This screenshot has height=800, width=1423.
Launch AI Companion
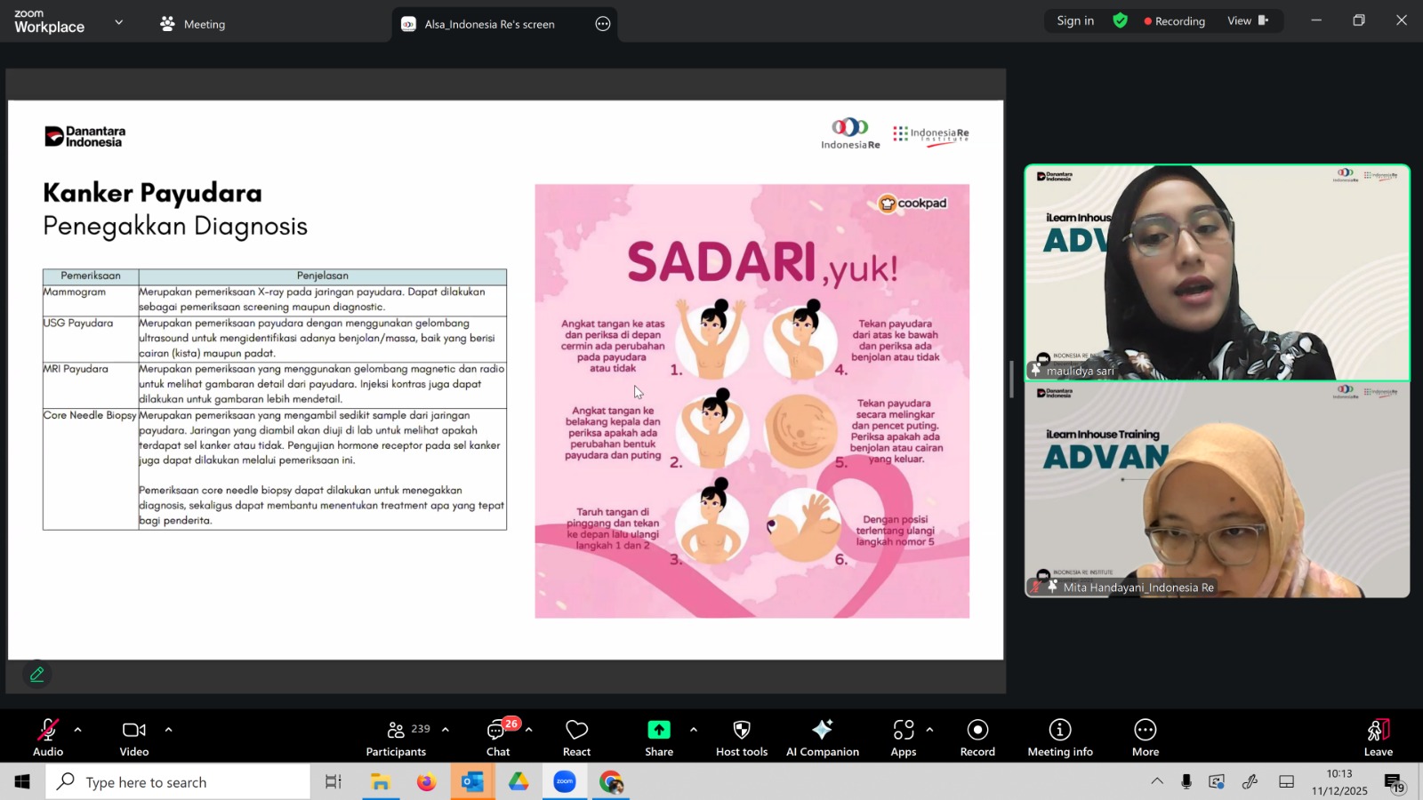click(x=823, y=737)
